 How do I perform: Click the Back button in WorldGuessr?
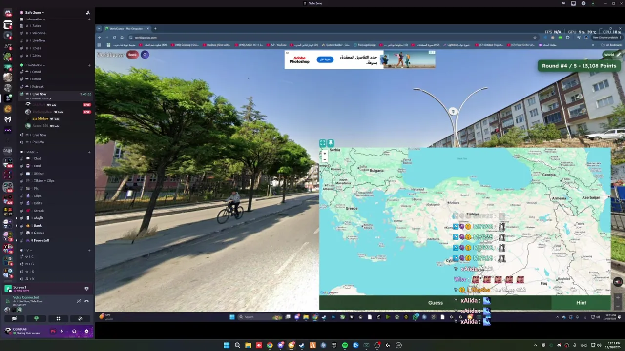point(132,55)
